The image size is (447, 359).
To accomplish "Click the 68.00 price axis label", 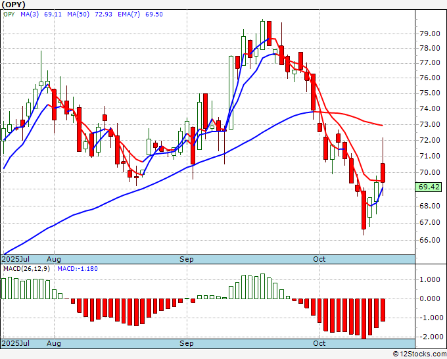I will (430, 206).
